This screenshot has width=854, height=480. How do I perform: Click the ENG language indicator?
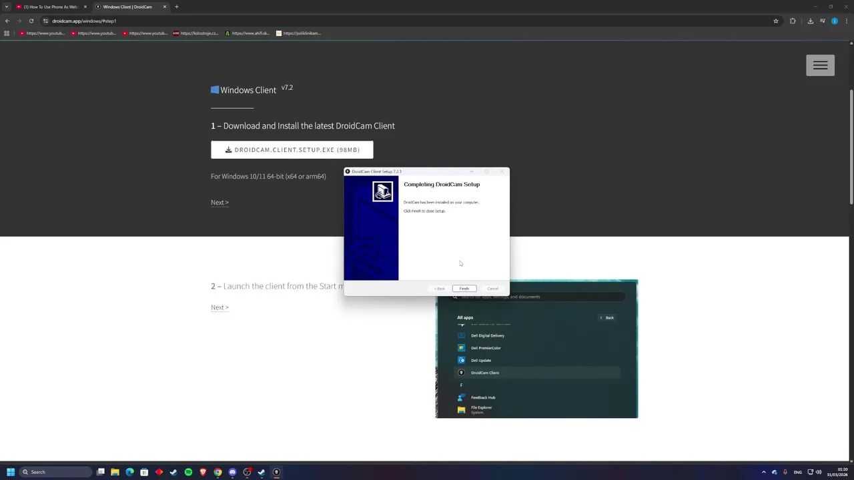coord(797,472)
